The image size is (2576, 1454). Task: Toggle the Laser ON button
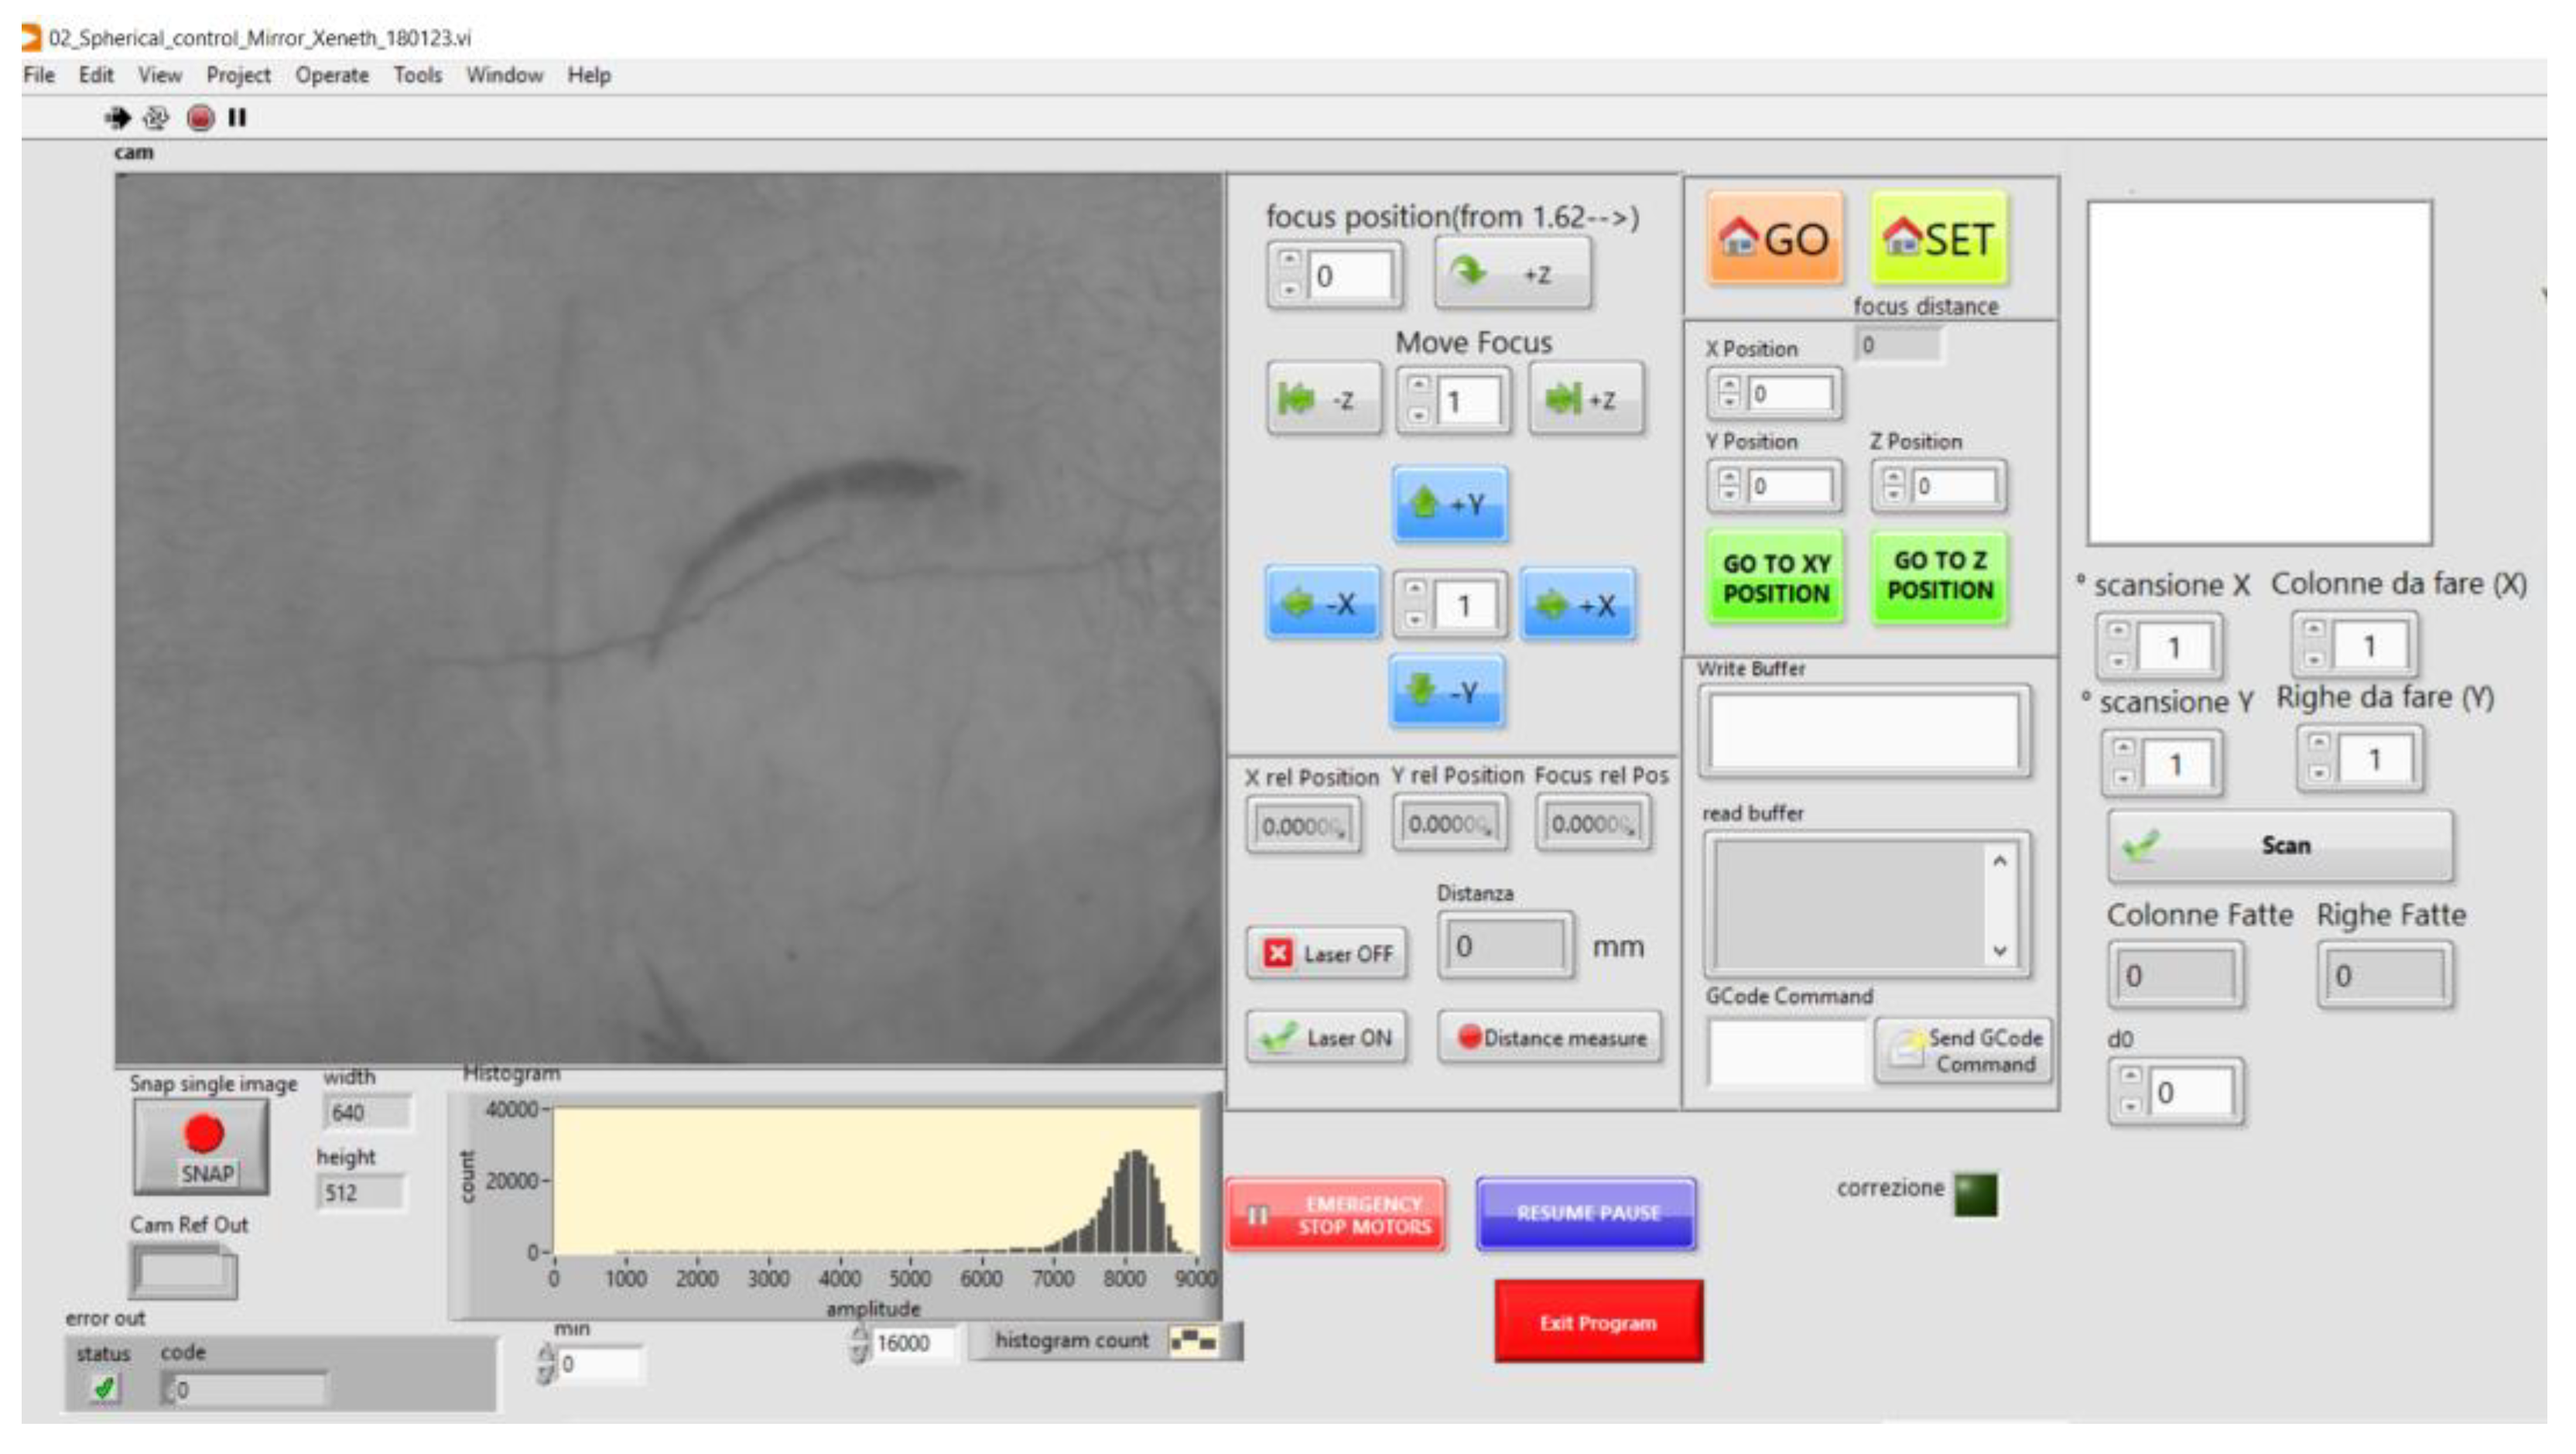point(1326,1037)
